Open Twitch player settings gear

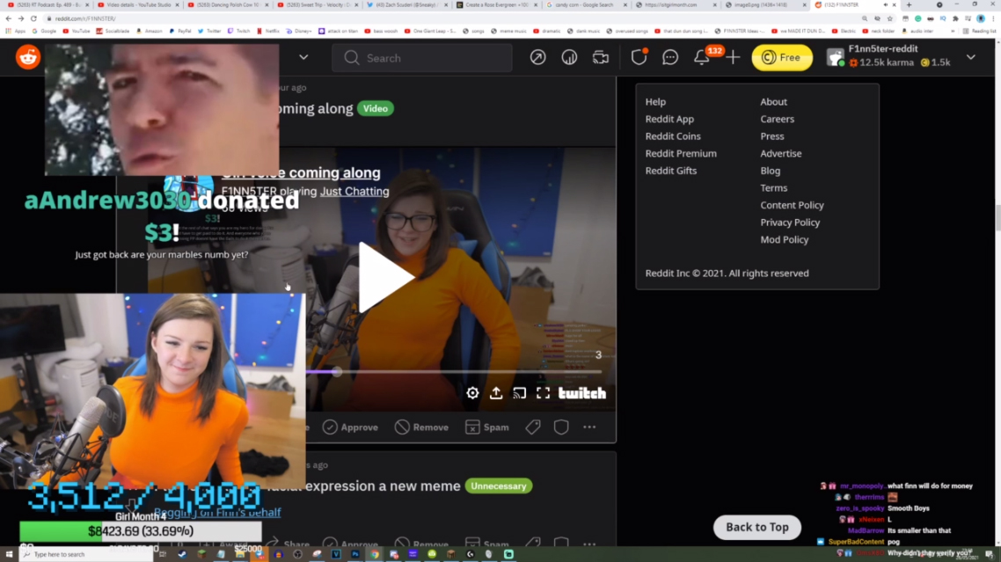click(x=472, y=393)
